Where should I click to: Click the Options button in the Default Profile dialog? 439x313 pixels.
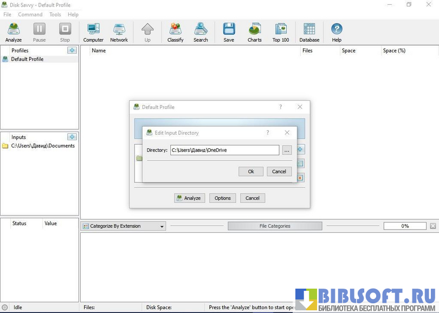click(222, 198)
